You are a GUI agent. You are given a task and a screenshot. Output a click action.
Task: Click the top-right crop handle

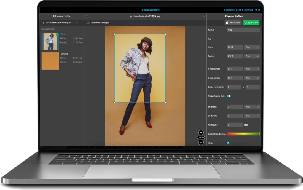pyautogui.click(x=165, y=34)
